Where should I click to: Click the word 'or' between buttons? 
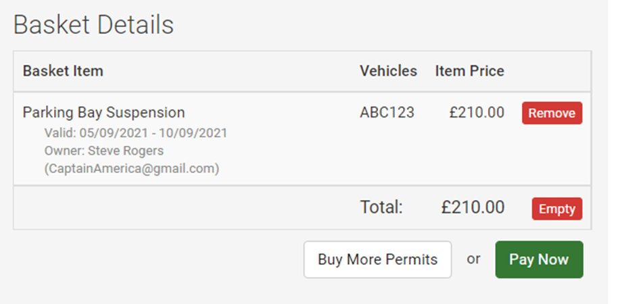473,259
